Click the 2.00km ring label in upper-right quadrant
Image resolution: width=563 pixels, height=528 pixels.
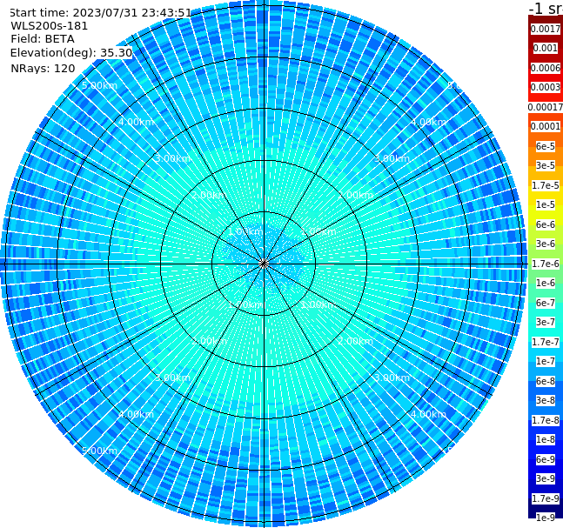click(355, 195)
